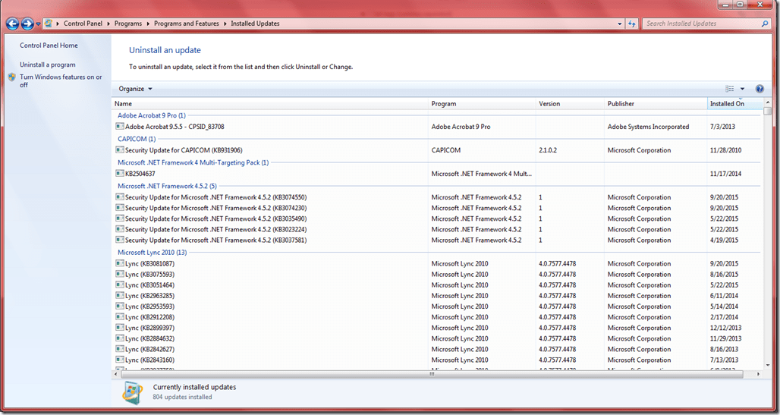Click the Help question mark icon

[x=759, y=89]
